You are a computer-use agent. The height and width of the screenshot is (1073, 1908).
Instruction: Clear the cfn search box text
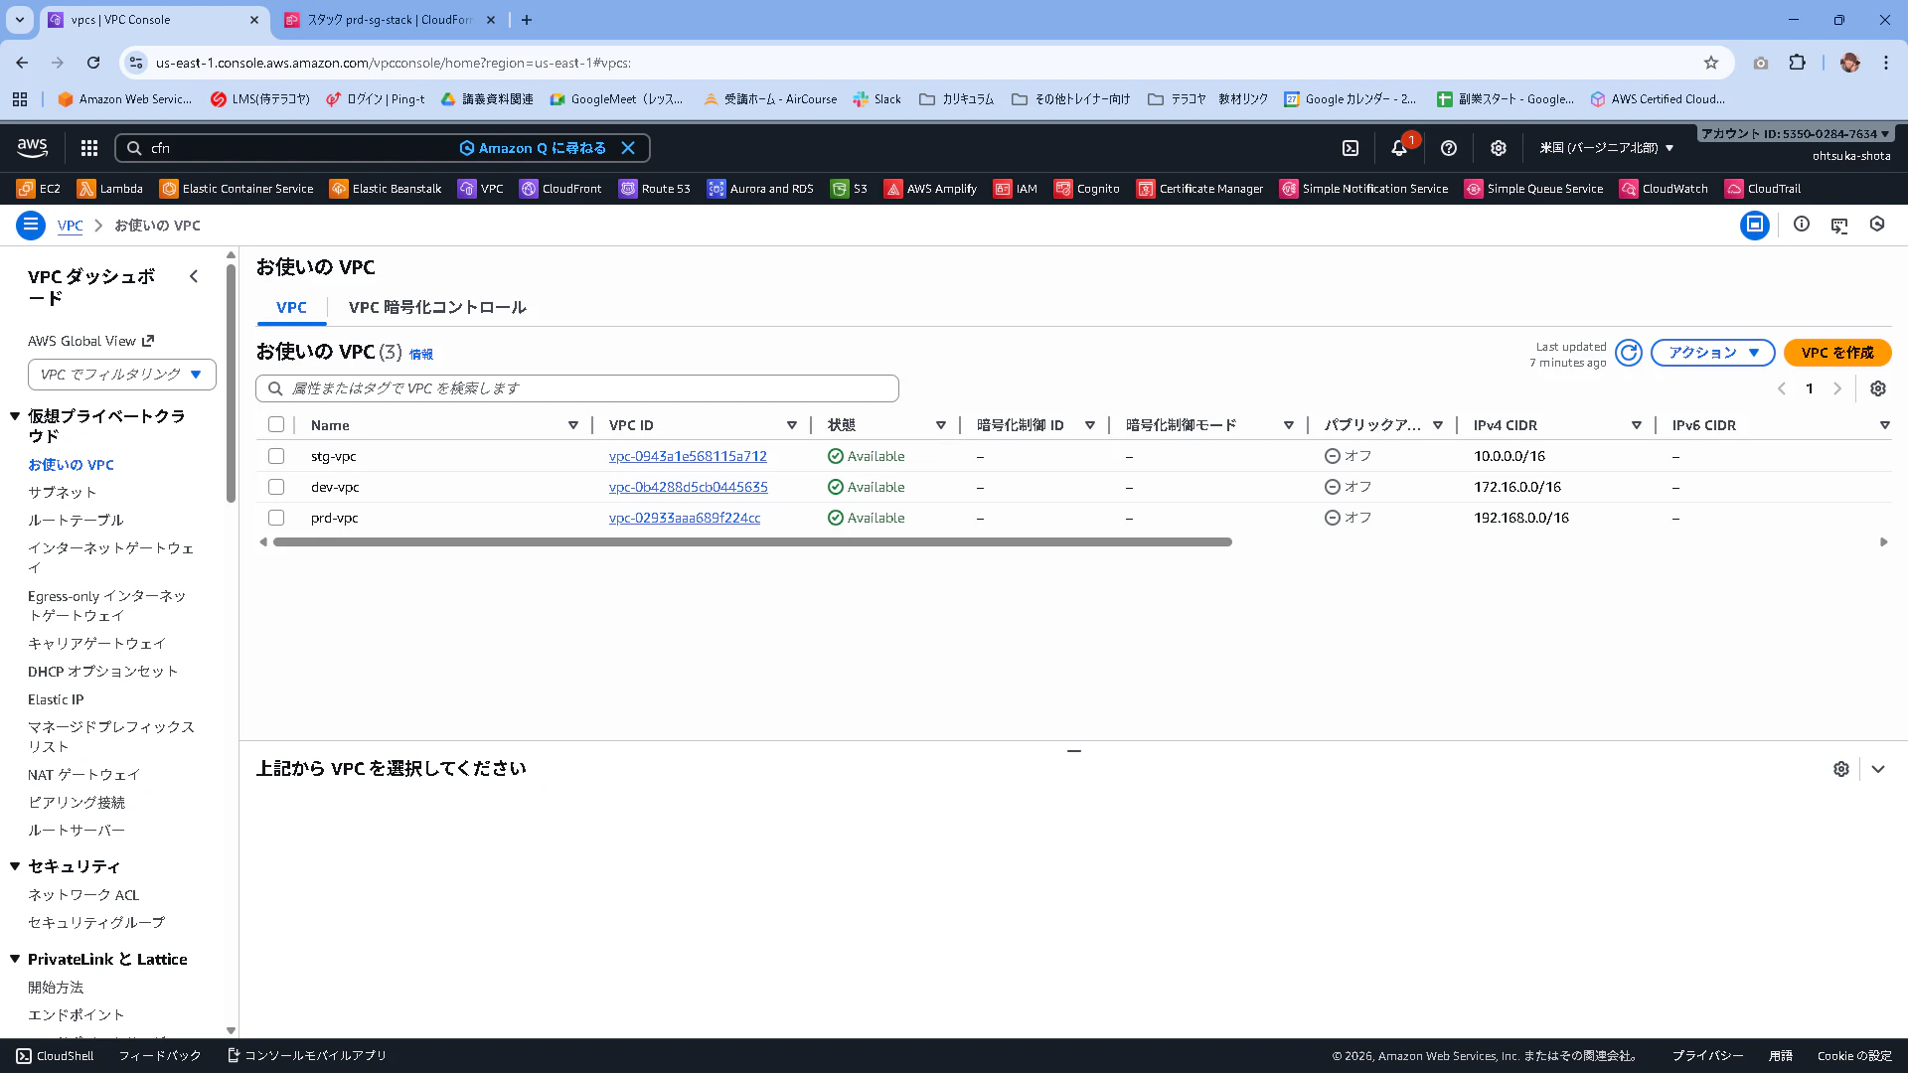click(628, 148)
